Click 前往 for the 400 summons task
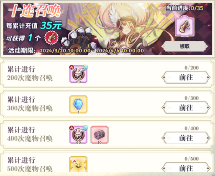Image resolution: width=215 pixels, height=176 pixels. click(186, 138)
